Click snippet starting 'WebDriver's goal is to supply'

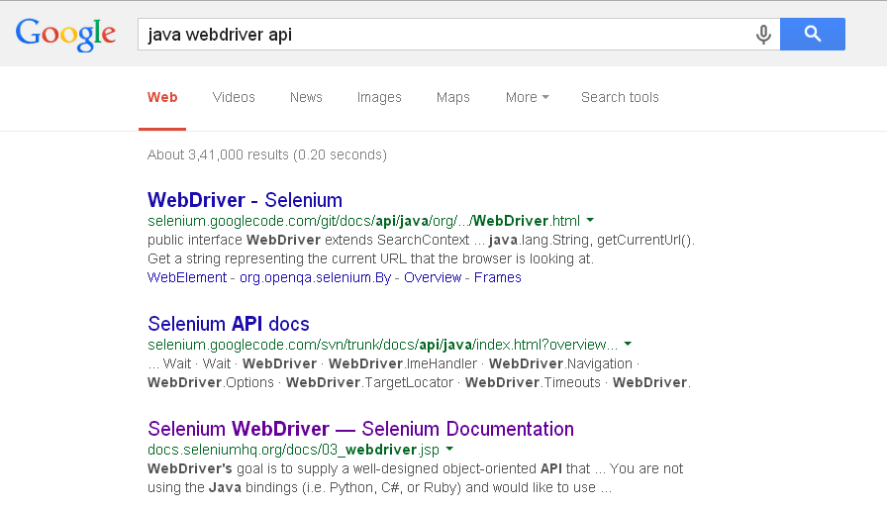tap(415, 468)
